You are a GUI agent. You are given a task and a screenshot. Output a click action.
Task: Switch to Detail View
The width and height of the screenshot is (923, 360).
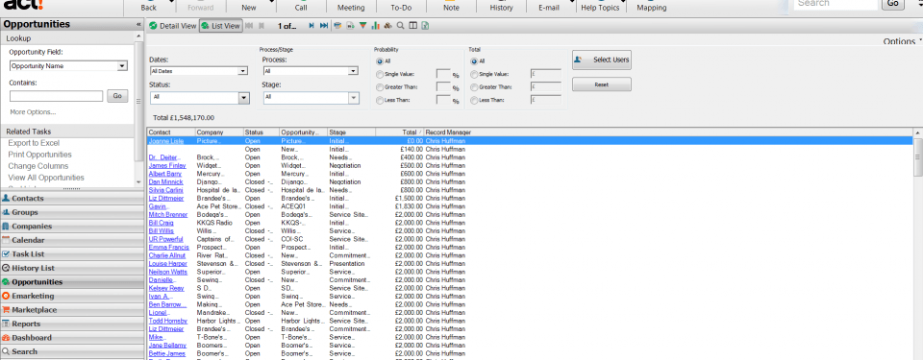click(x=172, y=26)
